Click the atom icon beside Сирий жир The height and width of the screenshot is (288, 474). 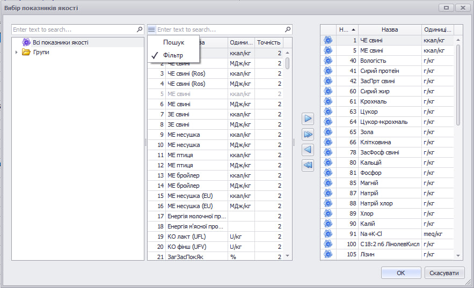[x=328, y=91]
